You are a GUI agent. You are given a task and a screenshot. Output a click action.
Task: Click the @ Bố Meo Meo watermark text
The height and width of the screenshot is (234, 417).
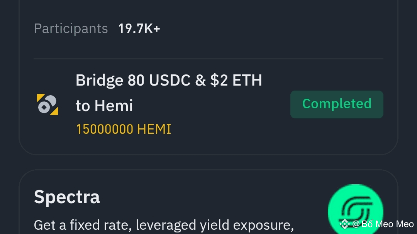tap(383, 224)
